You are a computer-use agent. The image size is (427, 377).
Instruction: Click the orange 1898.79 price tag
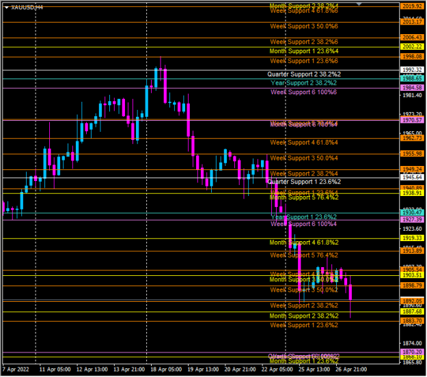coord(412,285)
